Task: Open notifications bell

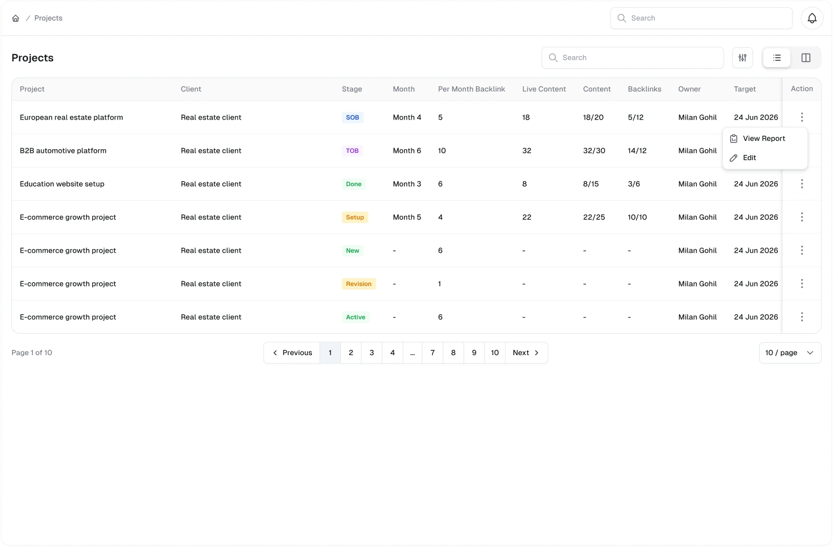Action: pyautogui.click(x=812, y=18)
